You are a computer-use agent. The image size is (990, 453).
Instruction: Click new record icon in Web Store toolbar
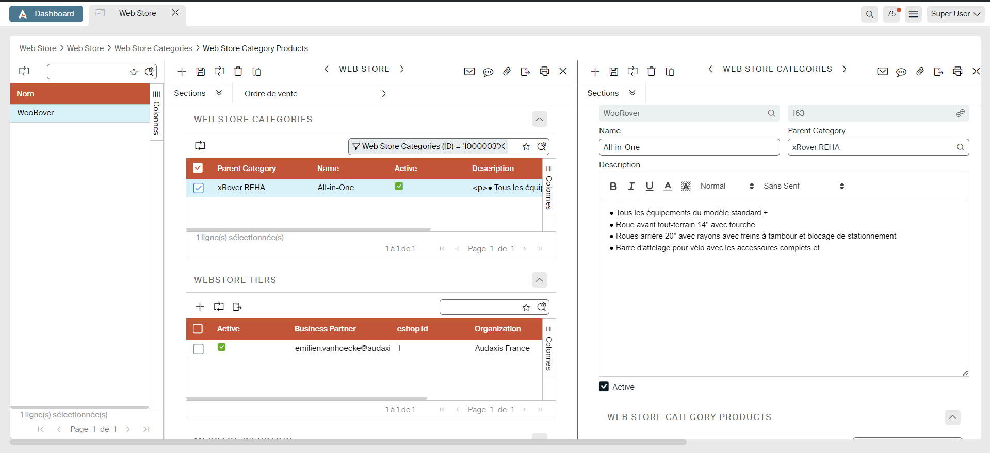182,72
